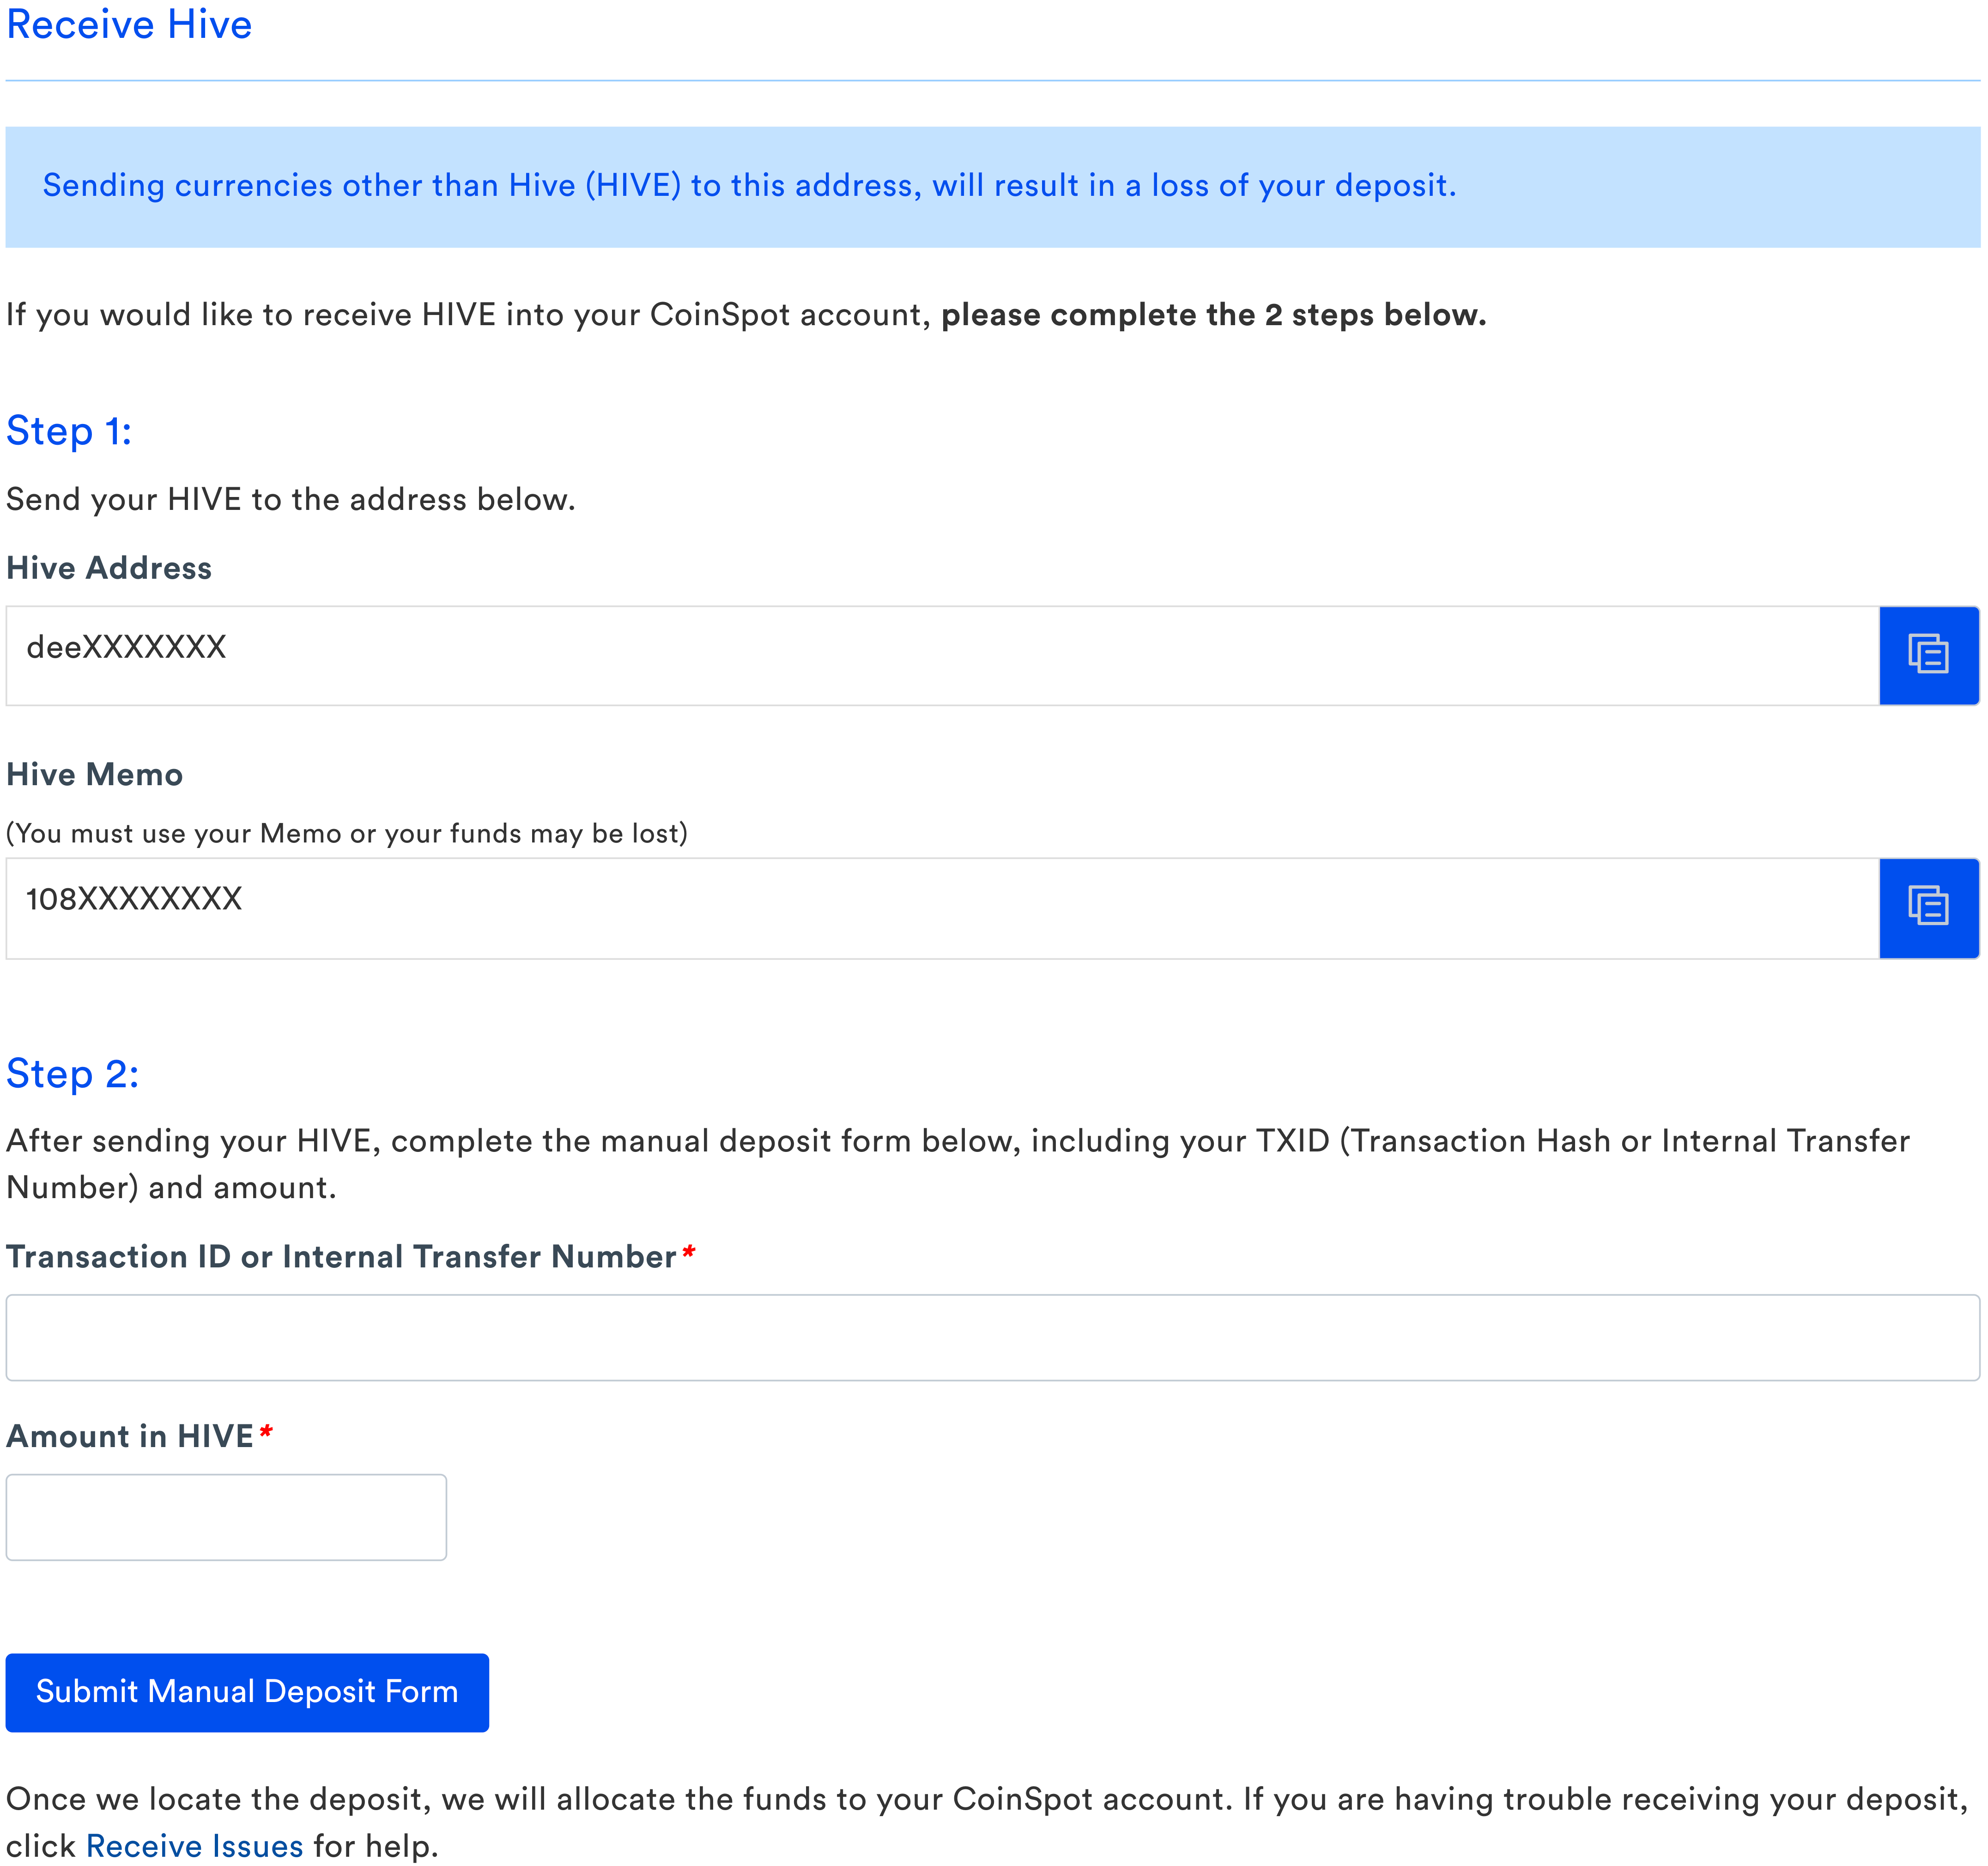Click the Hive Memo field showing 108XXXXXXXX
Viewport: 1988px width, 1866px height.
click(943, 908)
